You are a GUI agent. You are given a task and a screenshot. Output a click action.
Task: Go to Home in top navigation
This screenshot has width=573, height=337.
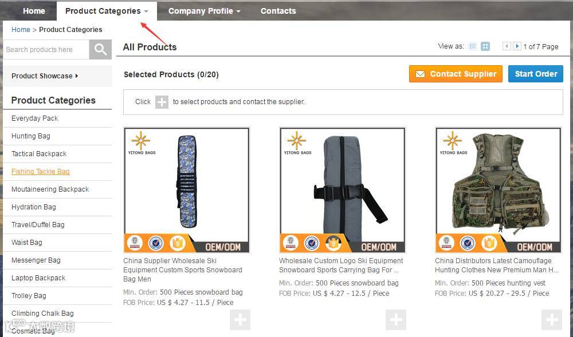(34, 11)
